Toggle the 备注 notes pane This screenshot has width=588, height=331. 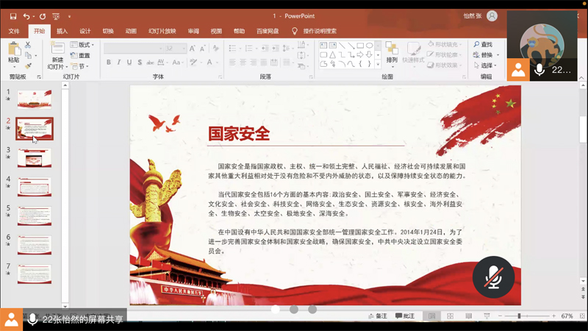pos(377,316)
